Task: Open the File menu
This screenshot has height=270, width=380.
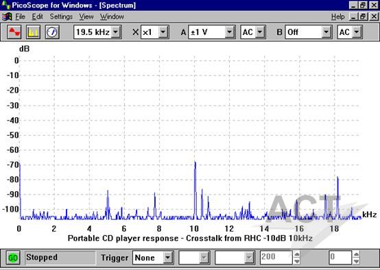Action: pos(20,16)
